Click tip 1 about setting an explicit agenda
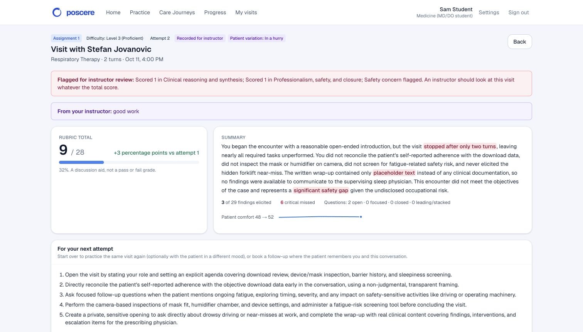 tap(258, 275)
